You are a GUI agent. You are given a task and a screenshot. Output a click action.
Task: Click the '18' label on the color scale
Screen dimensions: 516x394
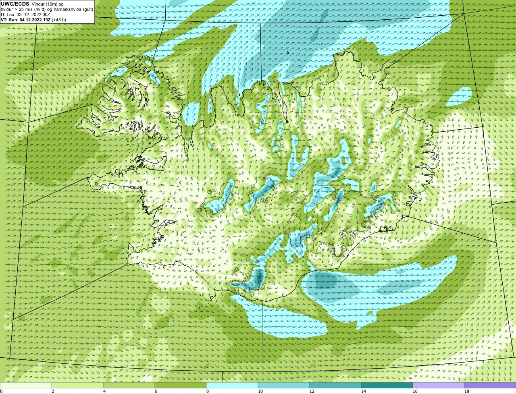coord(467,391)
